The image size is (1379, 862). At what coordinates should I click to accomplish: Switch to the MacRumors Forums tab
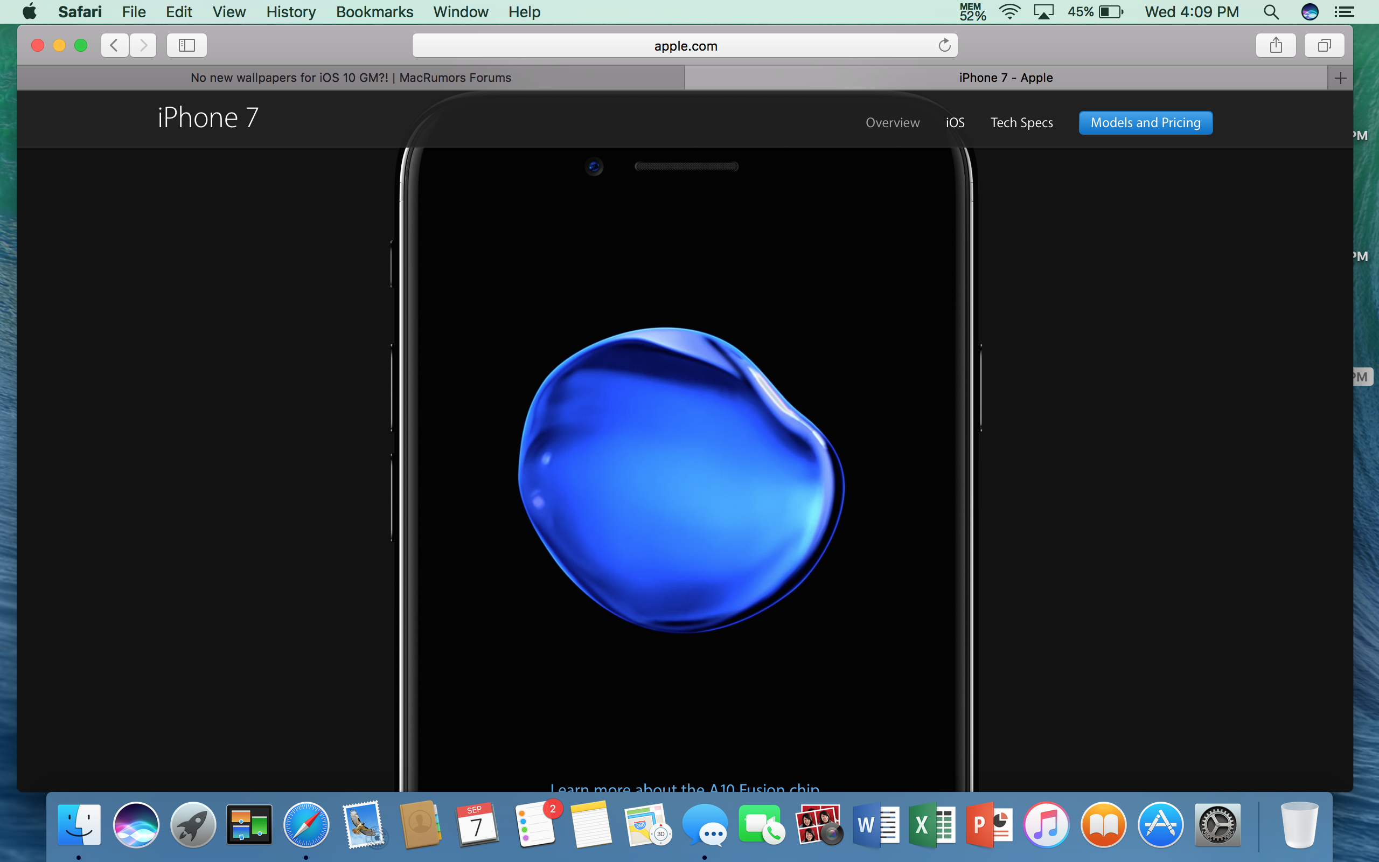point(351,78)
